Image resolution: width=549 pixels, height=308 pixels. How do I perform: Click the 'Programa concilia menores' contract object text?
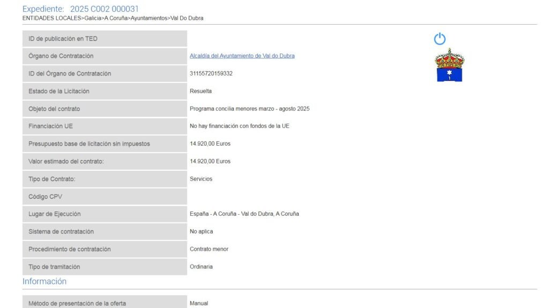point(249,109)
